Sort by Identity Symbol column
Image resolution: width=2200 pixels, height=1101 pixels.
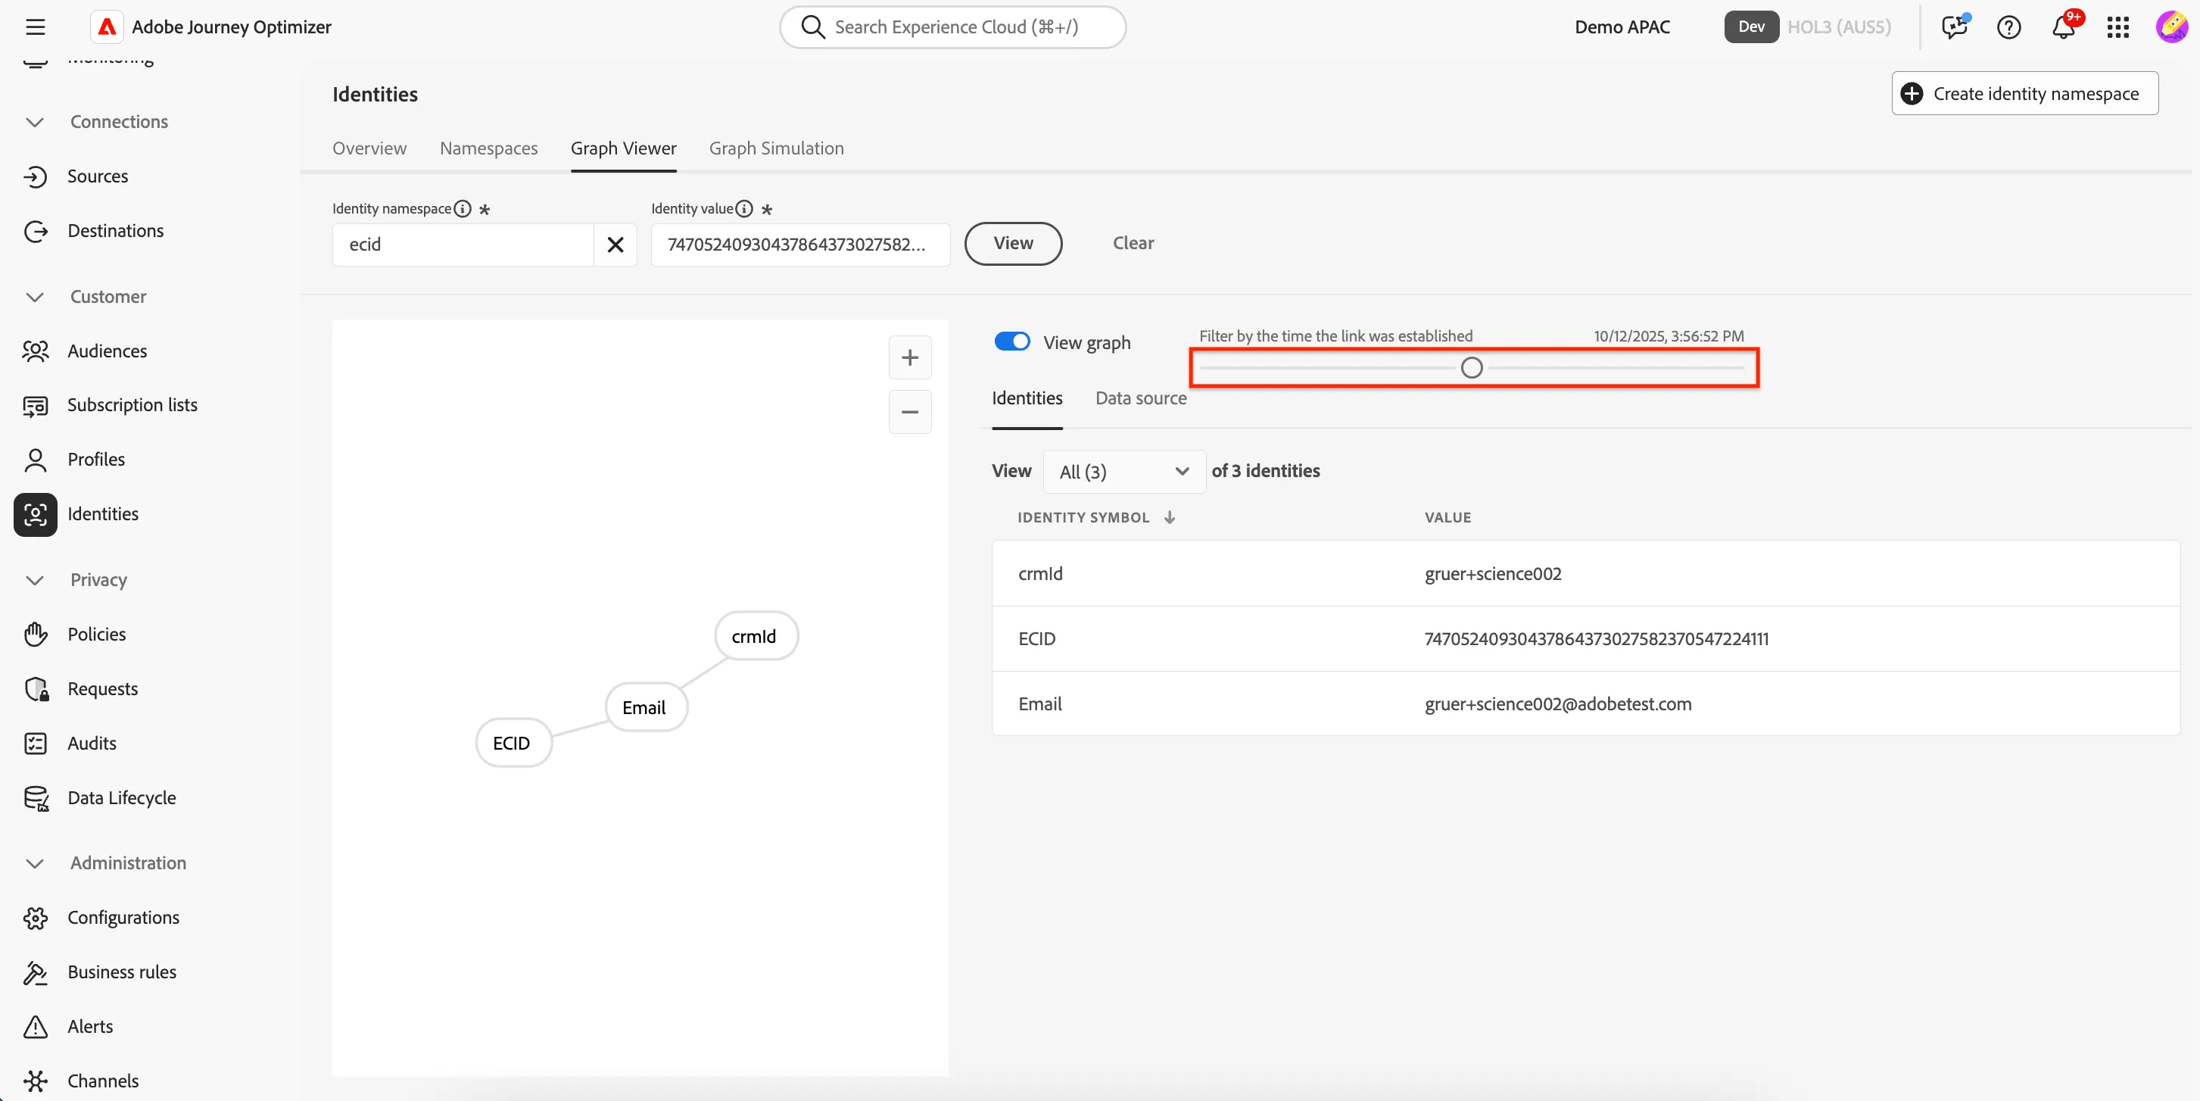(x=1095, y=518)
